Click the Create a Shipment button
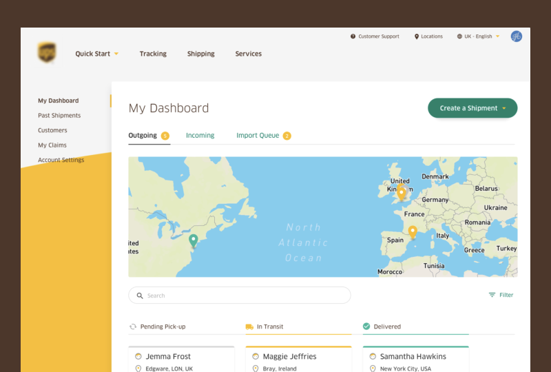The image size is (551, 372). [472, 108]
